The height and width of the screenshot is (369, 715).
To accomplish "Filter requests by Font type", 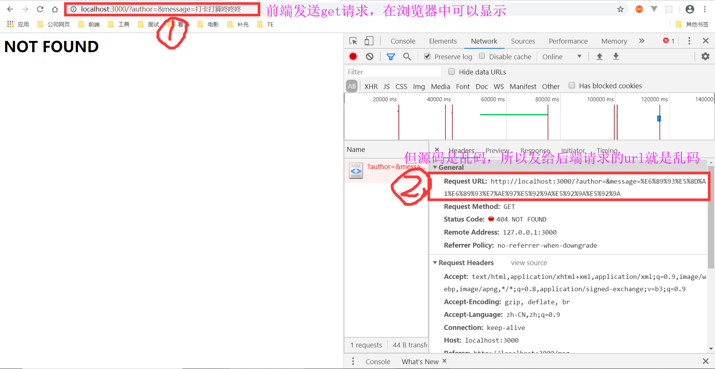I will (463, 86).
